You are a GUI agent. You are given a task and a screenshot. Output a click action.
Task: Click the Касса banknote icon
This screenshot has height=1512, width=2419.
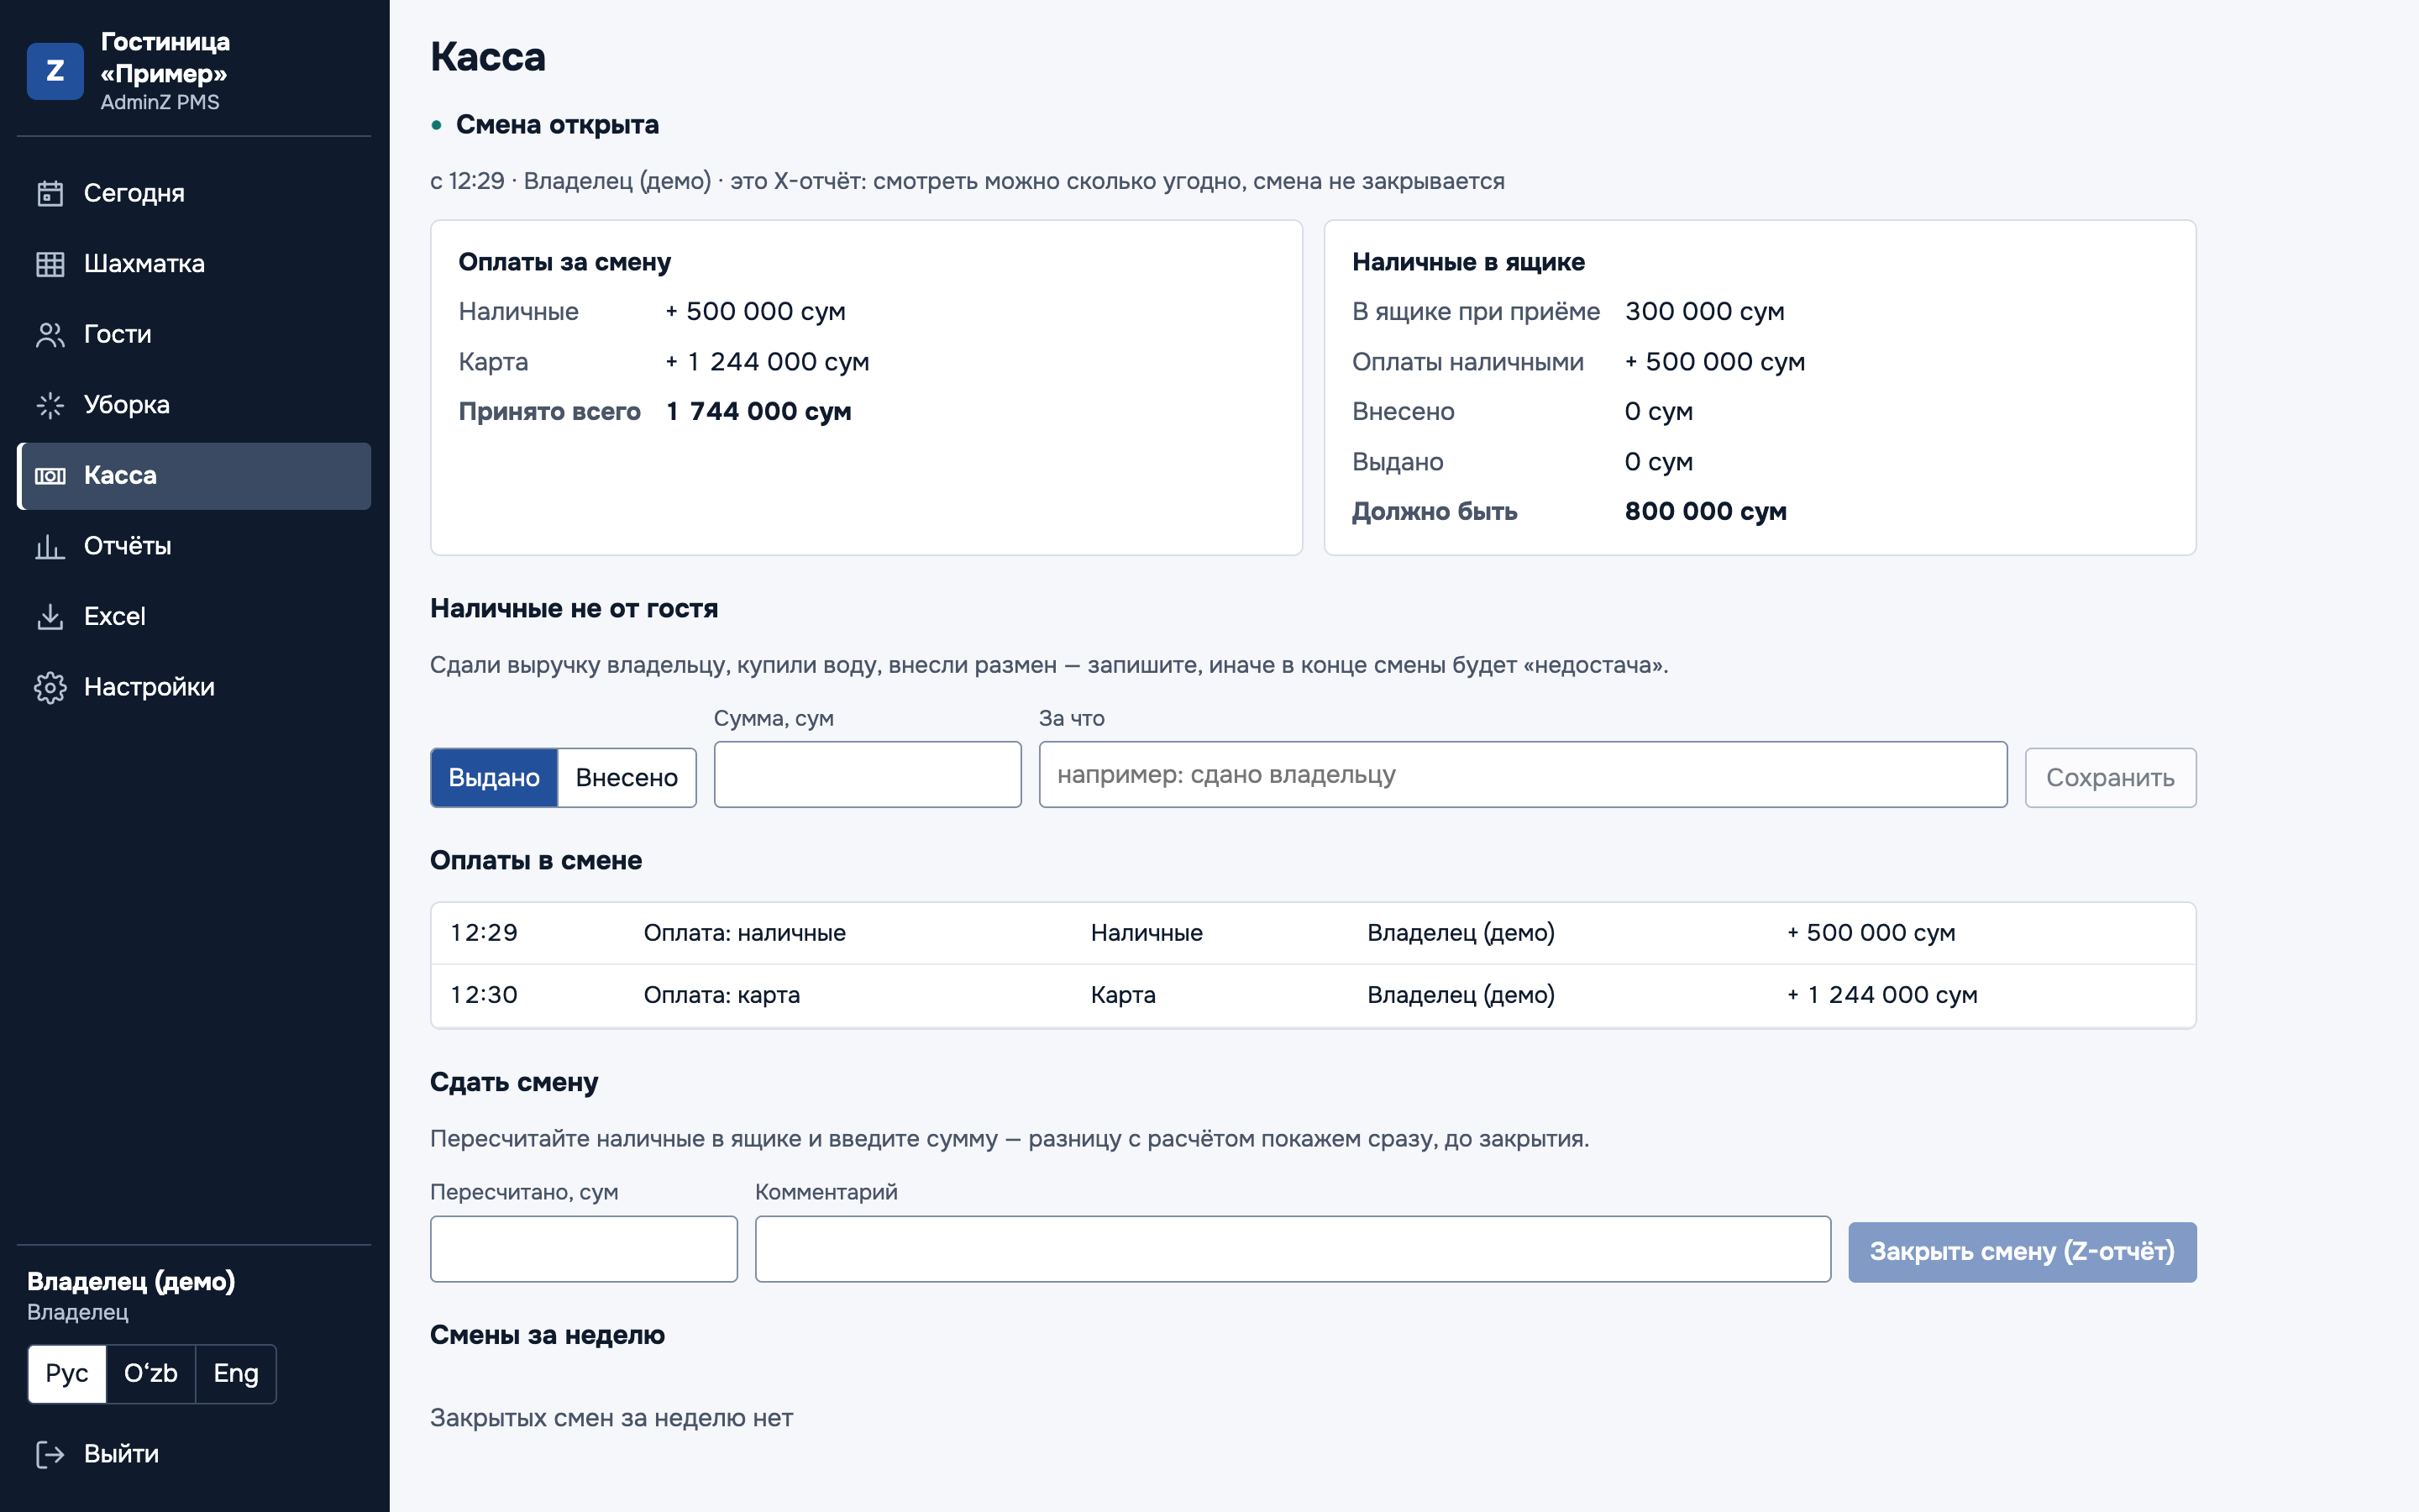point(50,476)
